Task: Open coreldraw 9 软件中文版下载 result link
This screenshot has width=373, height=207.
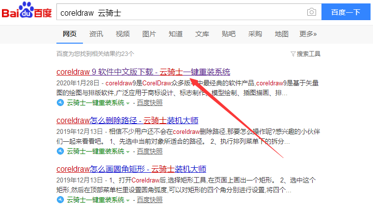Action: [143, 72]
